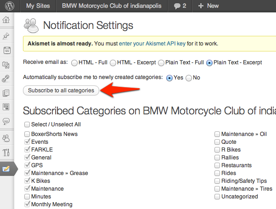Image resolution: width=276 pixels, height=209 pixels.
Task: Choose No for auto-subscribe to new categories
Action: [x=189, y=78]
